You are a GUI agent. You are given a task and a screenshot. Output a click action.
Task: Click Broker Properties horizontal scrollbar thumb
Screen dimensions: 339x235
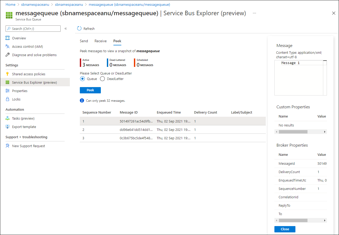[x=293, y=221]
